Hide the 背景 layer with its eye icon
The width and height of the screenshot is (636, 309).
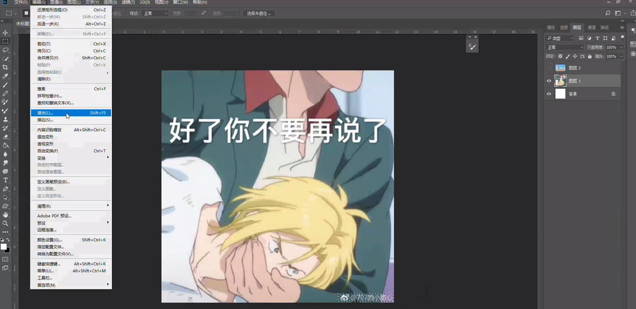tap(549, 94)
